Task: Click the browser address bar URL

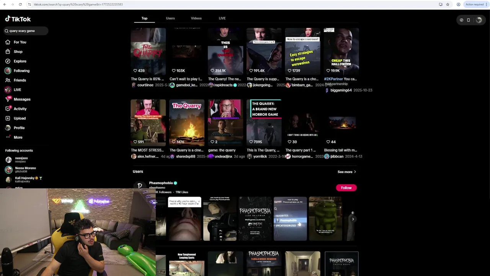Action: click(78, 4)
